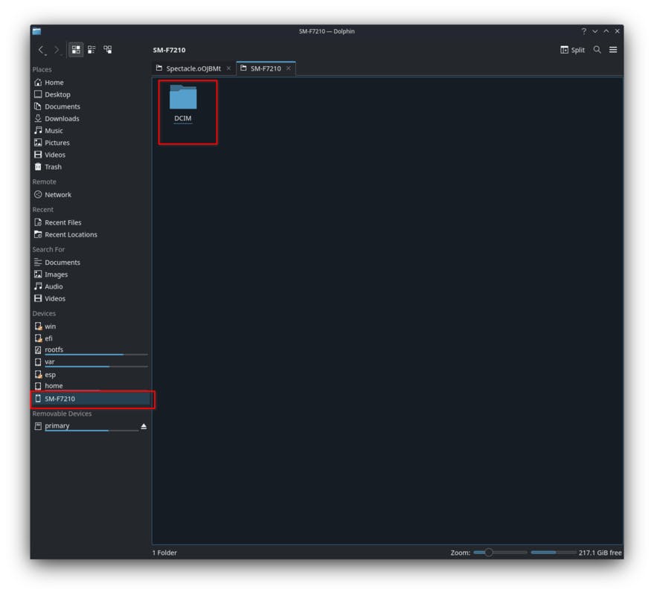Viewport: 654px width, 595px height.
Task: Open the primary removable device
Action: (x=86, y=427)
